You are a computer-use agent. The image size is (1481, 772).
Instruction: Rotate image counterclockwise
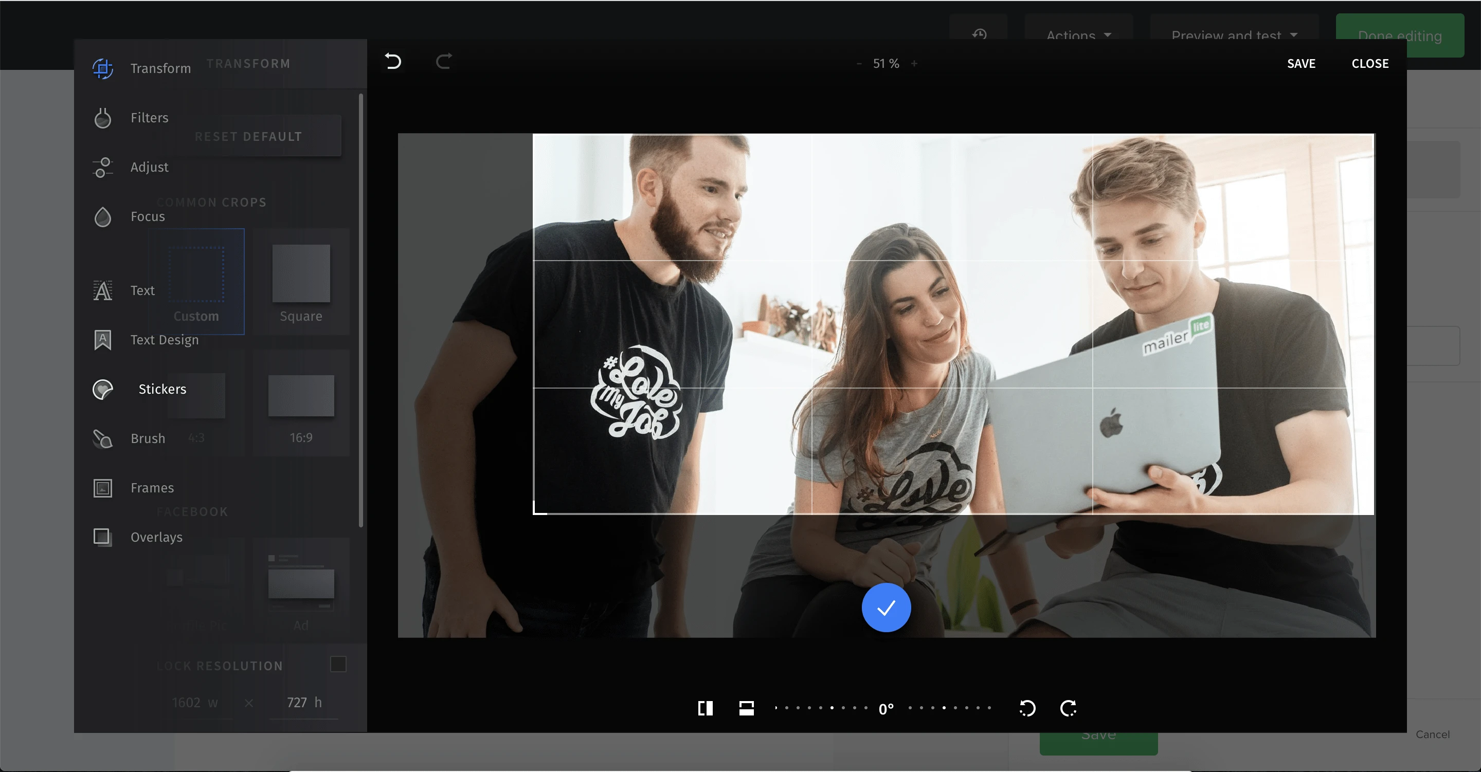1027,708
